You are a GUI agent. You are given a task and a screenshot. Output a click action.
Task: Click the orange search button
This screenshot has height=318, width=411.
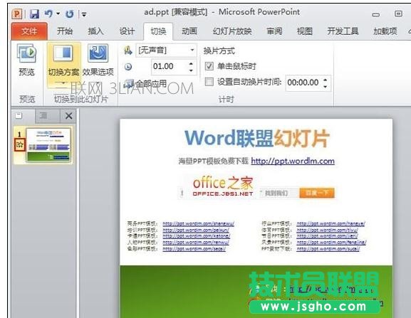coord(317,194)
